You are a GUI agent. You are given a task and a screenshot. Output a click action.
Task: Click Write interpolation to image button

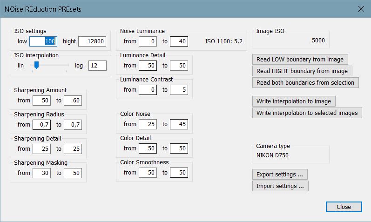pos(294,101)
